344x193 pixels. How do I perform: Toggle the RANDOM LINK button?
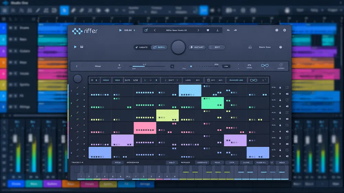point(236,80)
